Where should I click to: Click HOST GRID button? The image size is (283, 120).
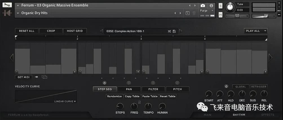click(75, 31)
